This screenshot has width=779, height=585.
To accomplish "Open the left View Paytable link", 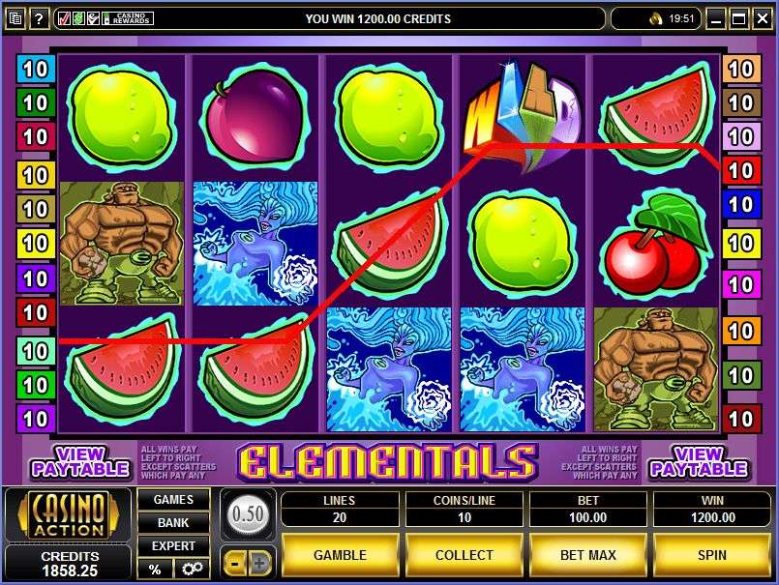I will click(80, 462).
